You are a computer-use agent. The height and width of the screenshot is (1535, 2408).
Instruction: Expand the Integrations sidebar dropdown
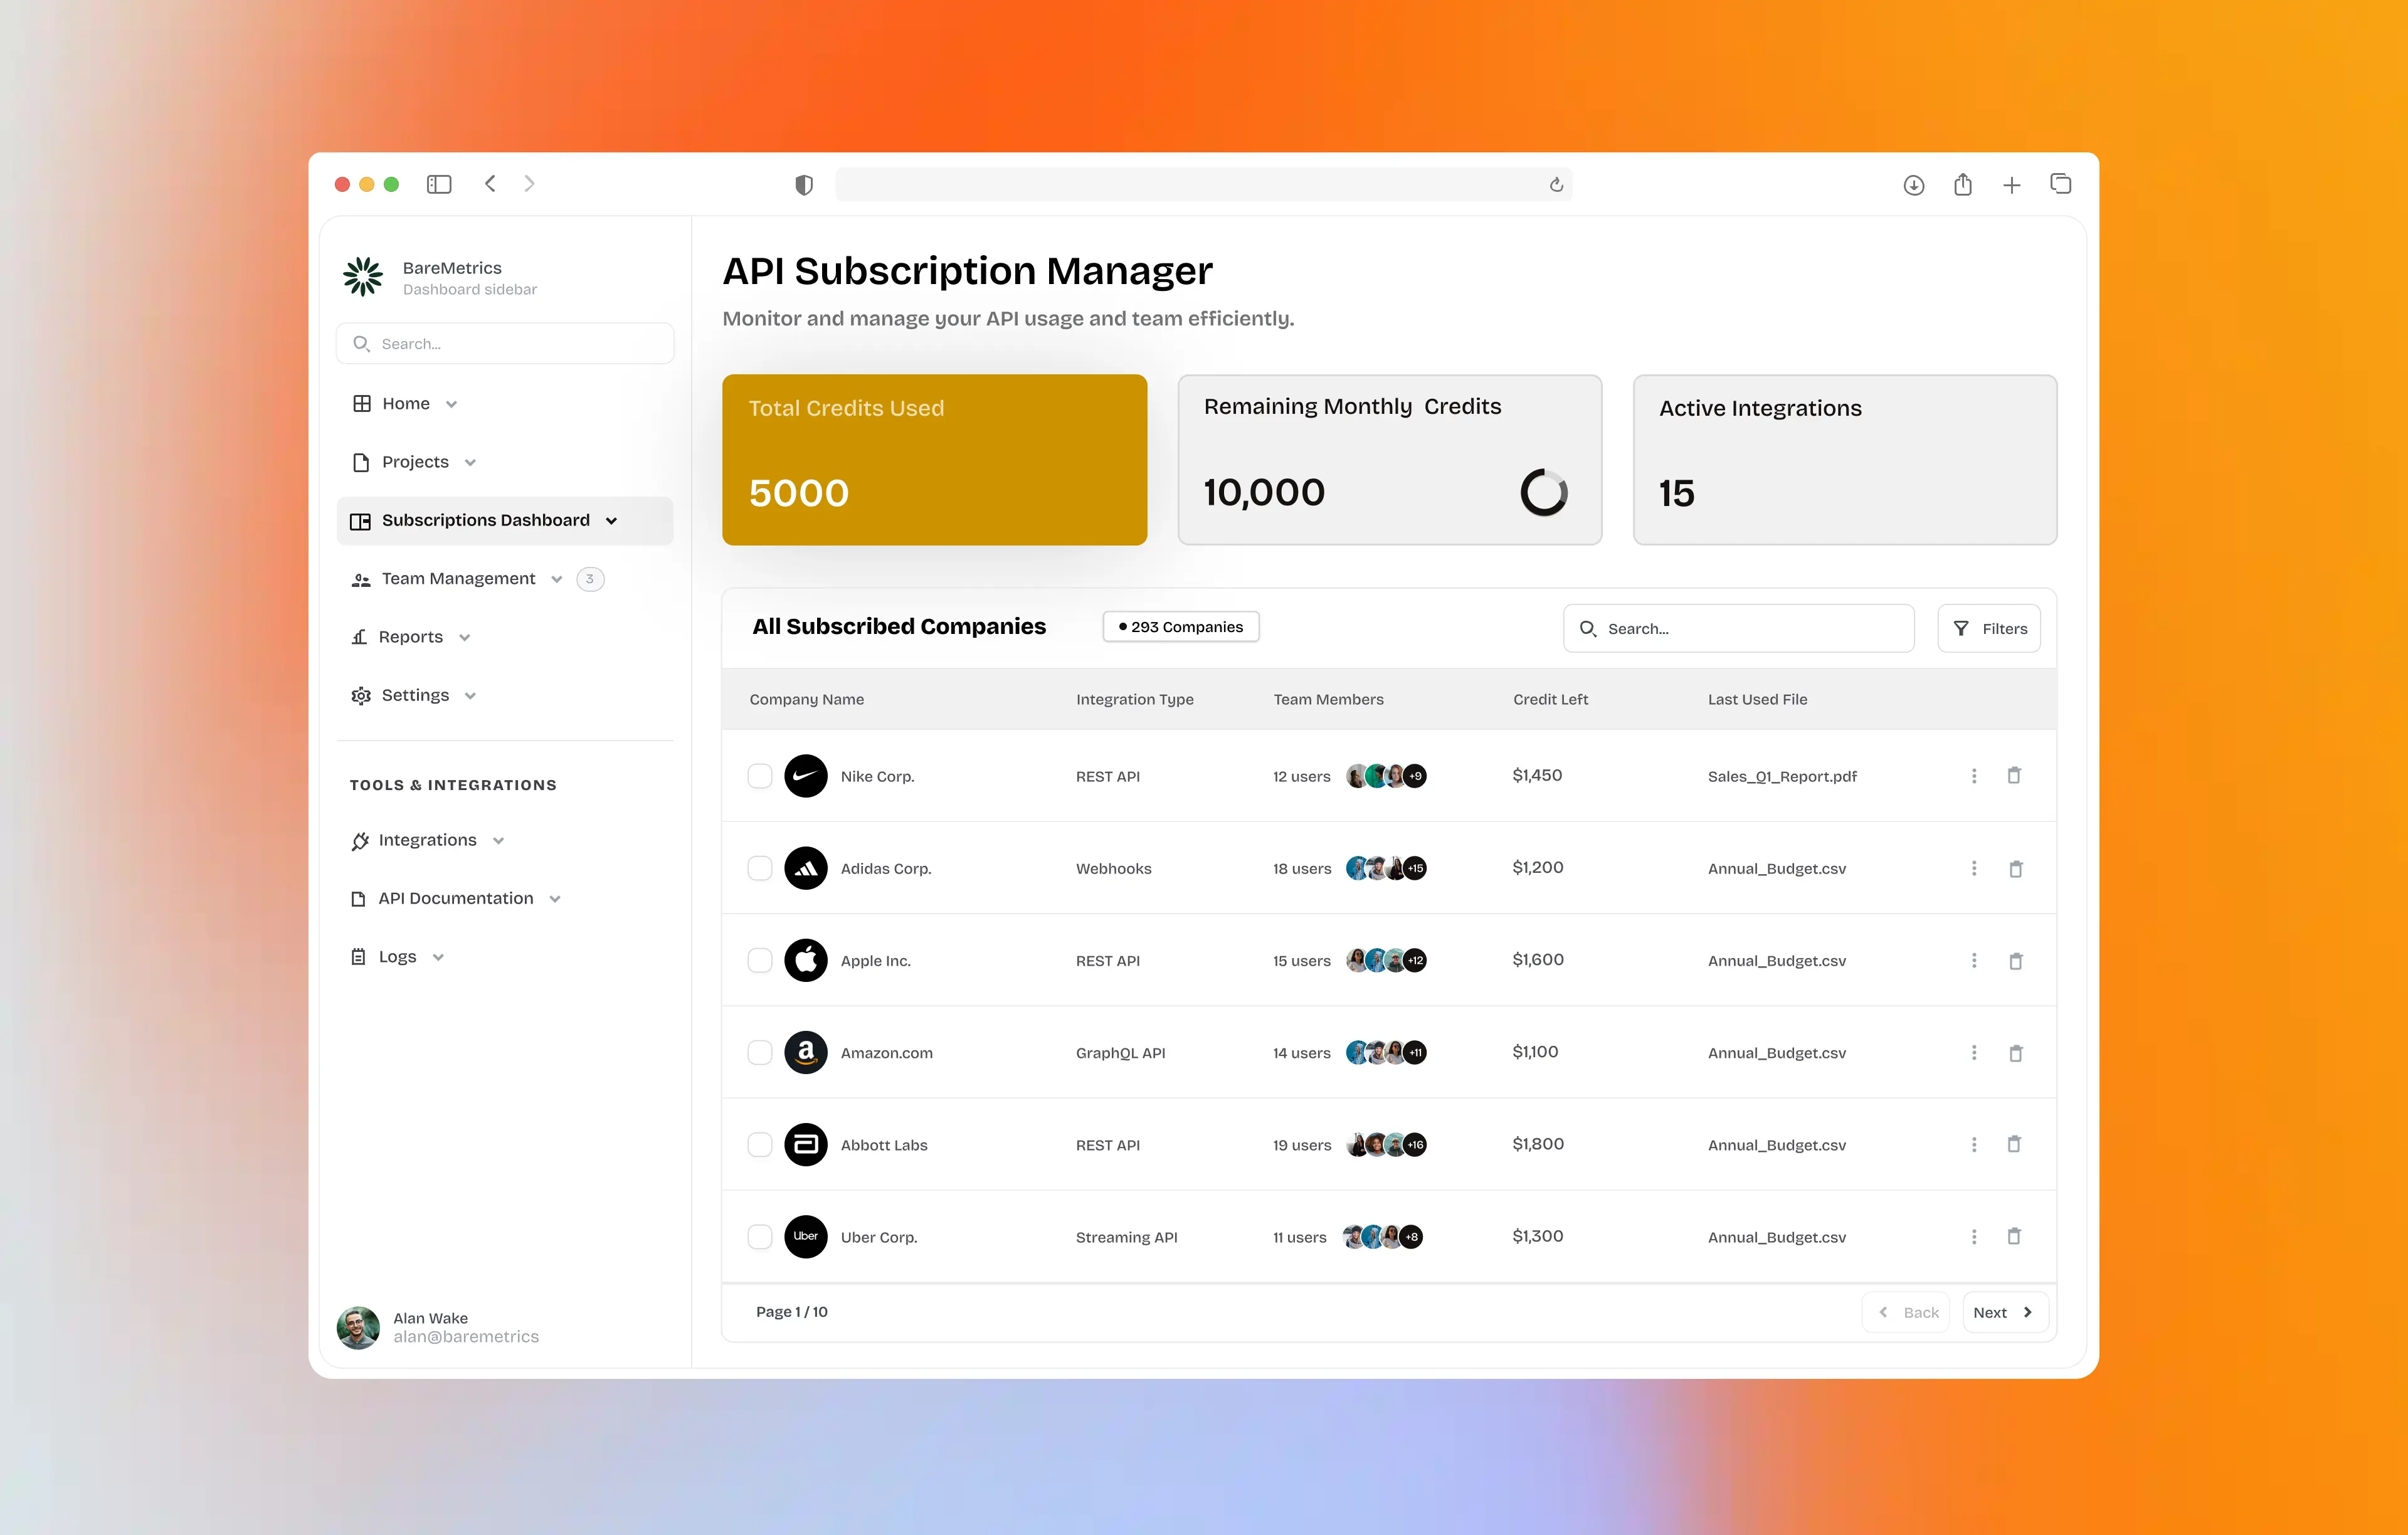pyautogui.click(x=498, y=841)
